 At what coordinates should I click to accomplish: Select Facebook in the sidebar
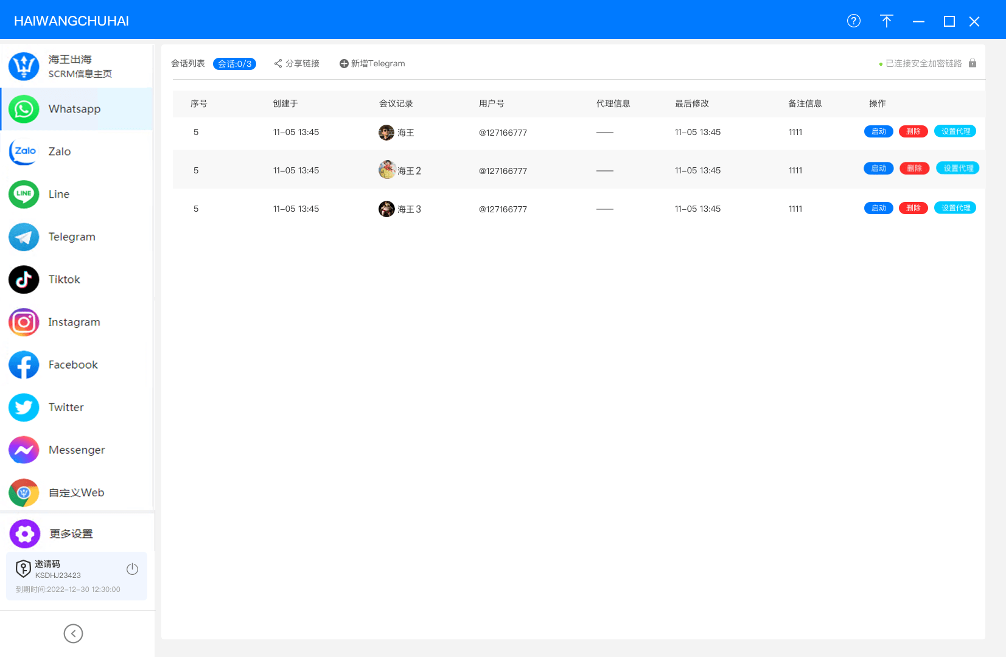(24, 364)
